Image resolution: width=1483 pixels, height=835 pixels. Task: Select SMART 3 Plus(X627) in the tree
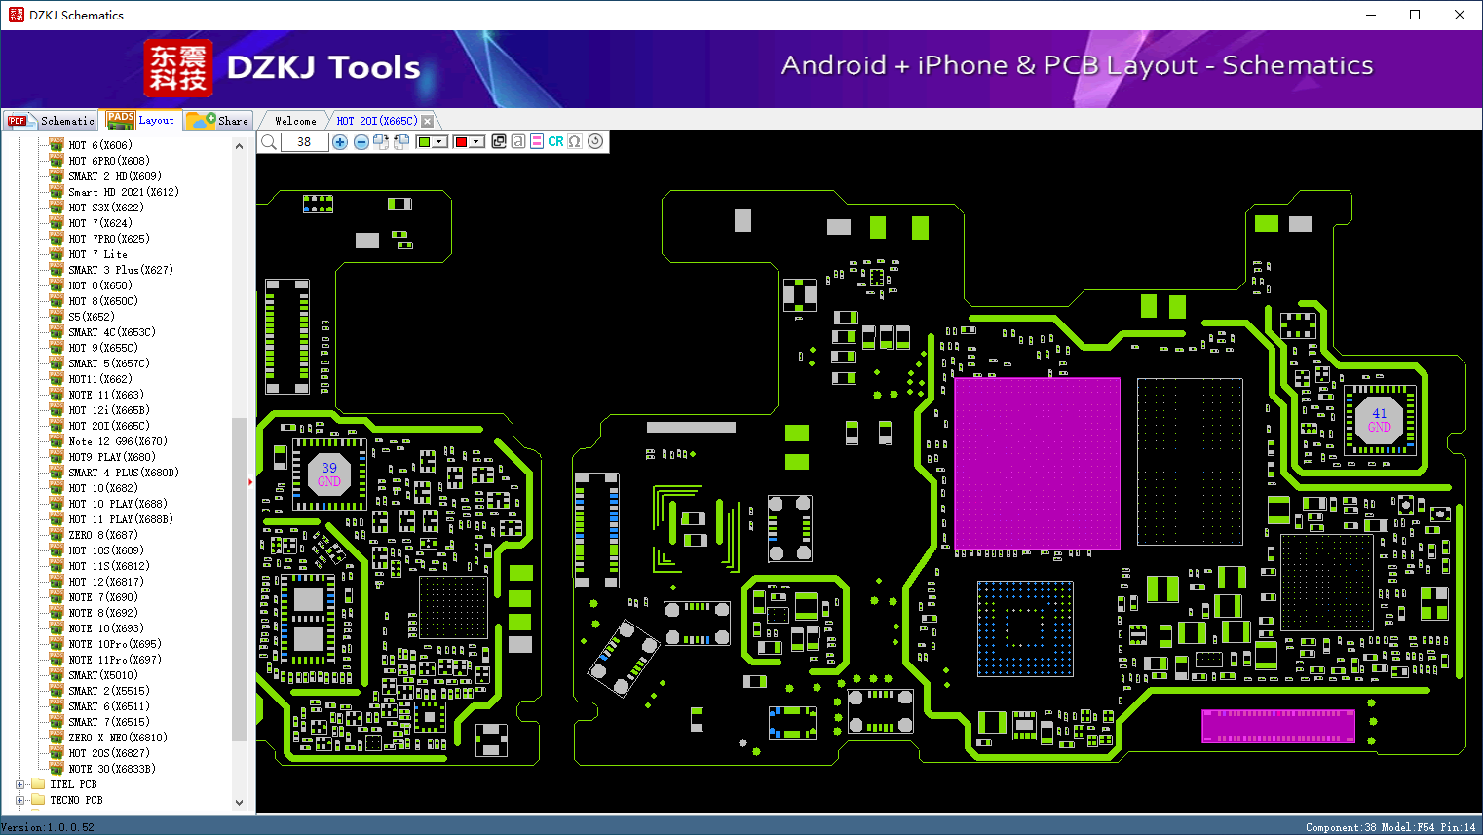tap(121, 270)
